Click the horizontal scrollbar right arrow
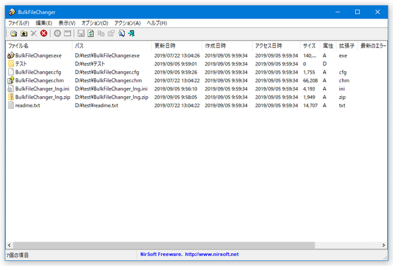This screenshot has height=266, width=393. [x=383, y=245]
